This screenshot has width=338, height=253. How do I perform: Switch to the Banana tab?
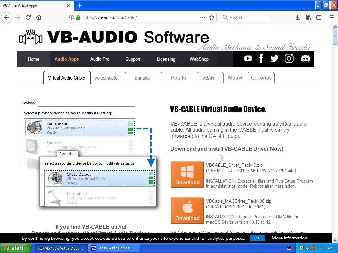tap(142, 78)
